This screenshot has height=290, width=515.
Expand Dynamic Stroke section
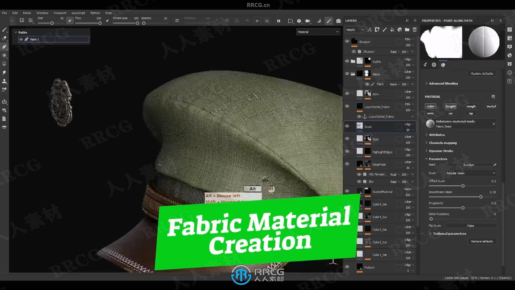pos(441,151)
